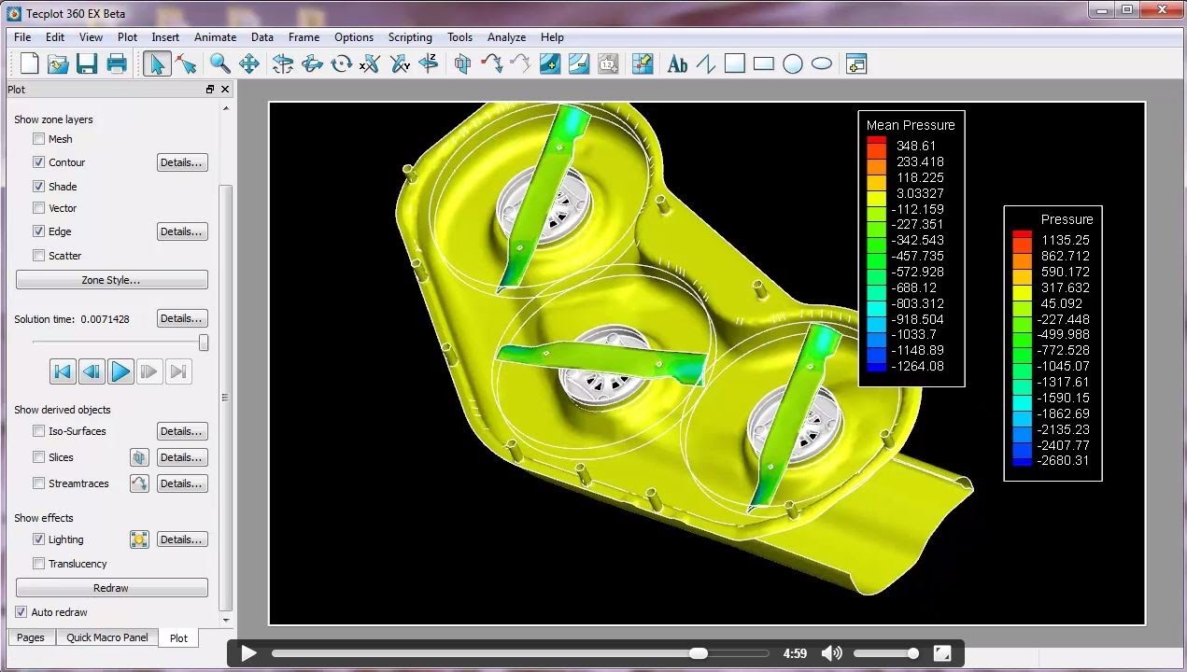Select the ellipse shape tool
Viewport: 1187px width, 672px height.
(822, 63)
